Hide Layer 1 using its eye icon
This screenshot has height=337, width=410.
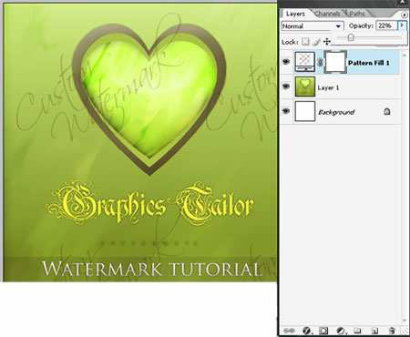tap(286, 87)
